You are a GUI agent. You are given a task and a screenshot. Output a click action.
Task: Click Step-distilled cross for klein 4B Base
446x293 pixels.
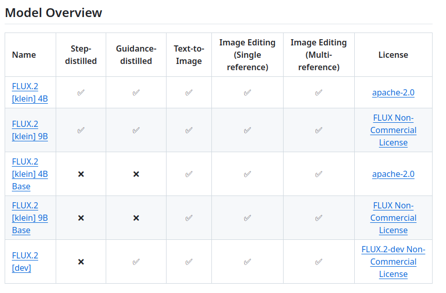click(x=81, y=174)
